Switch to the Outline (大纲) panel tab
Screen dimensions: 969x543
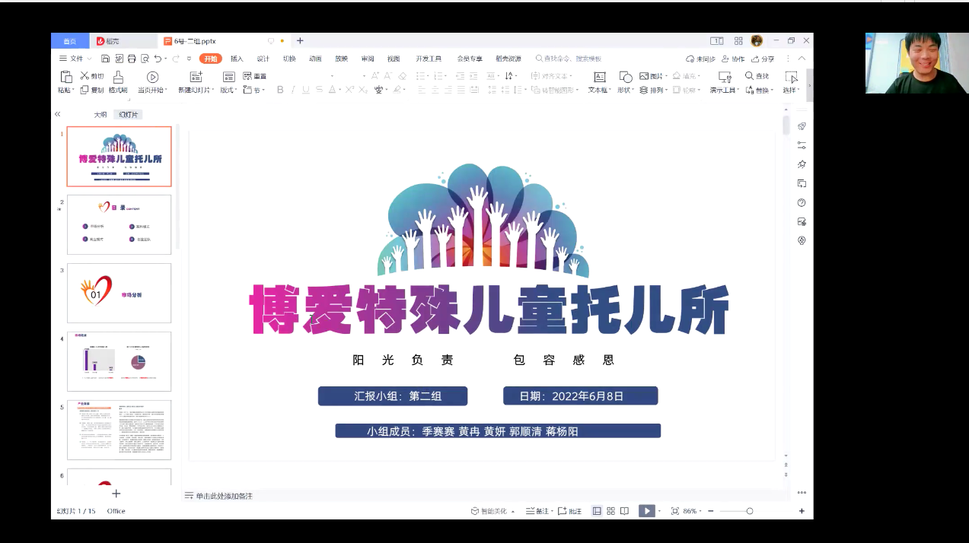pos(100,115)
